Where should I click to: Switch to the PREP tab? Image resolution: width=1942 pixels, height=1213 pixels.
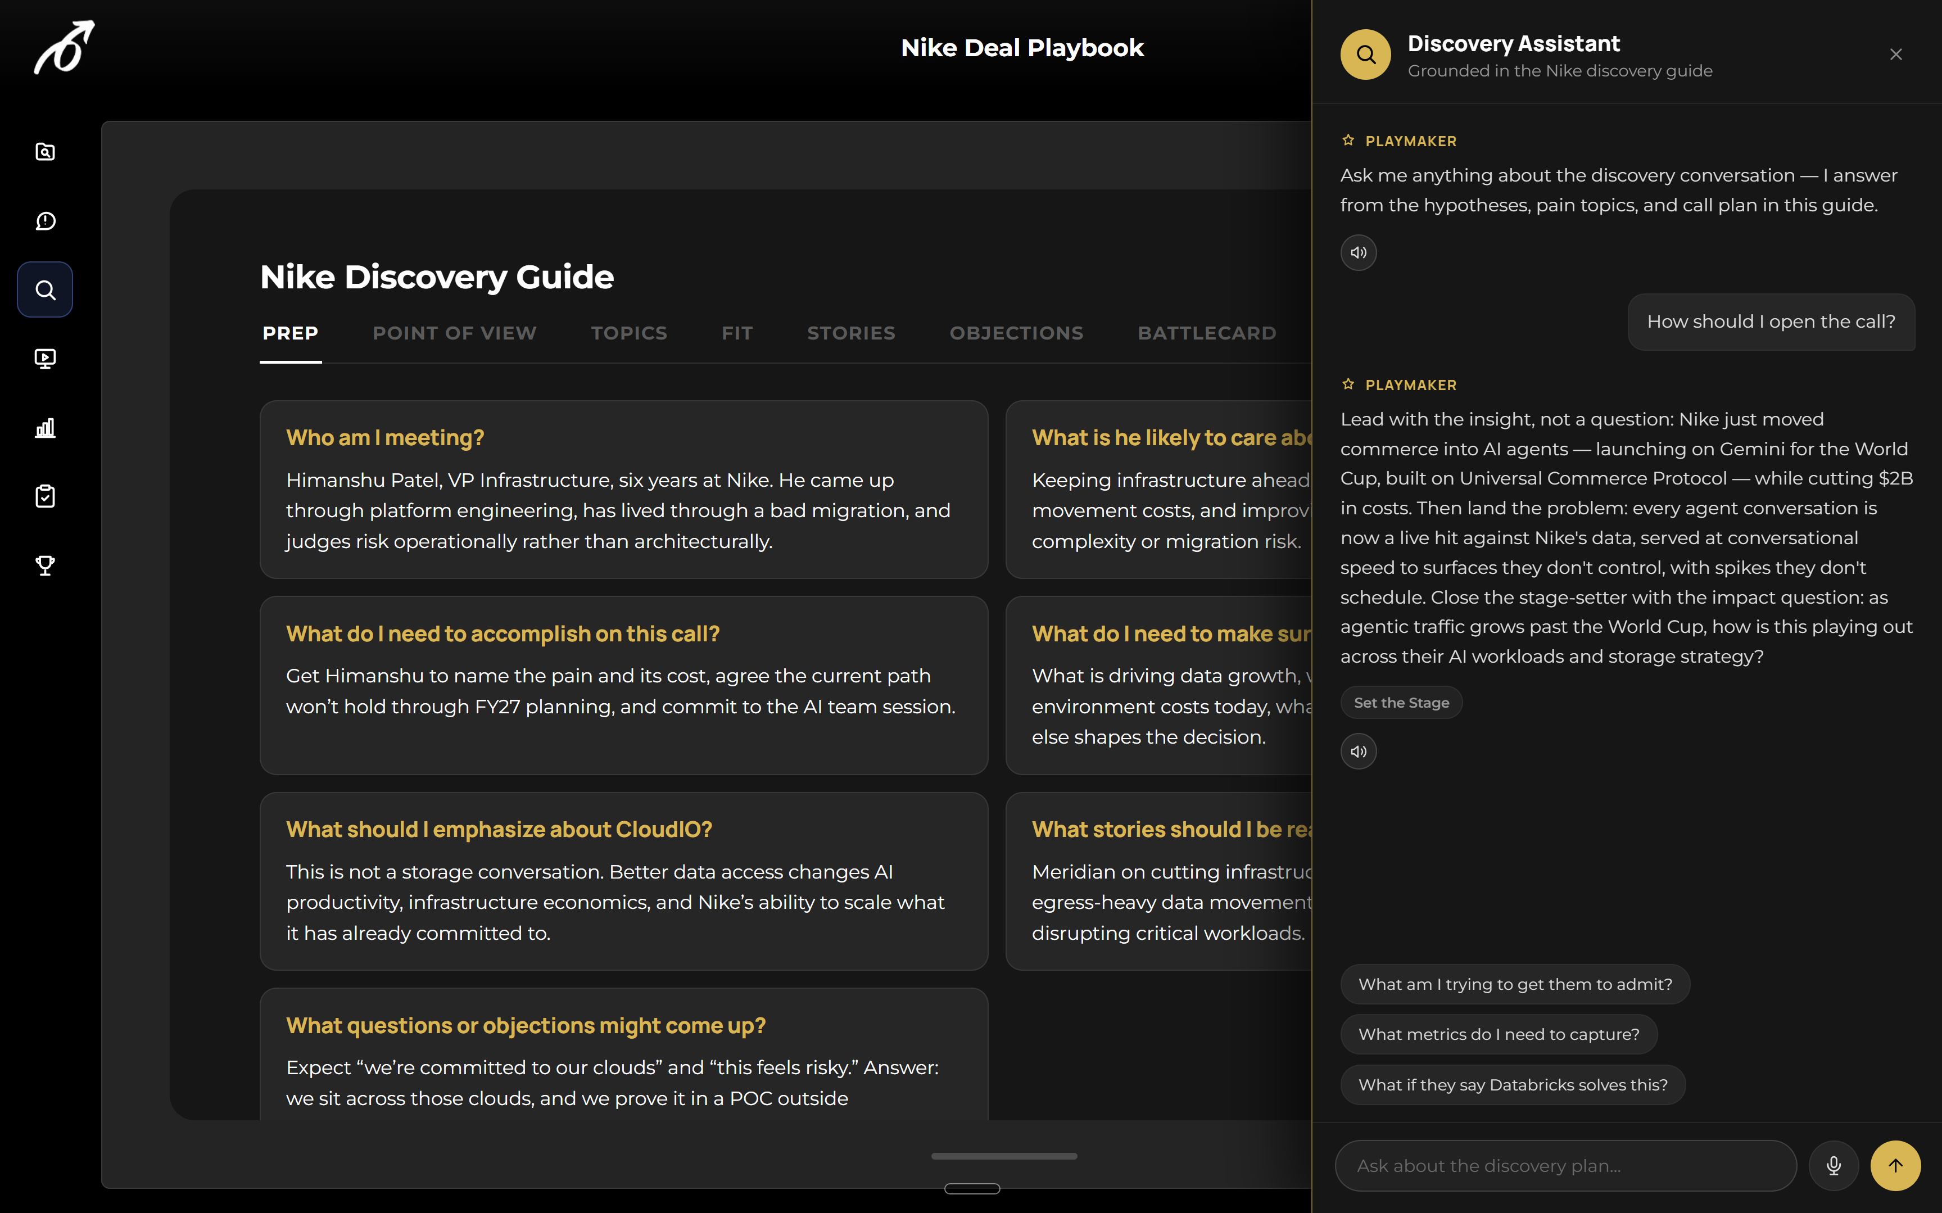point(291,334)
